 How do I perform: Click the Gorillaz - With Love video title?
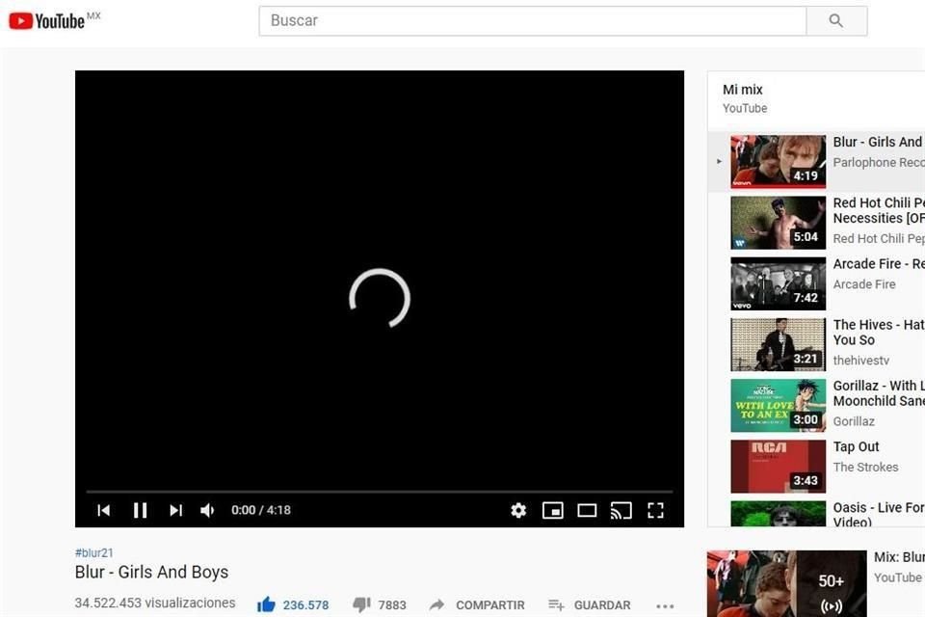(x=879, y=393)
